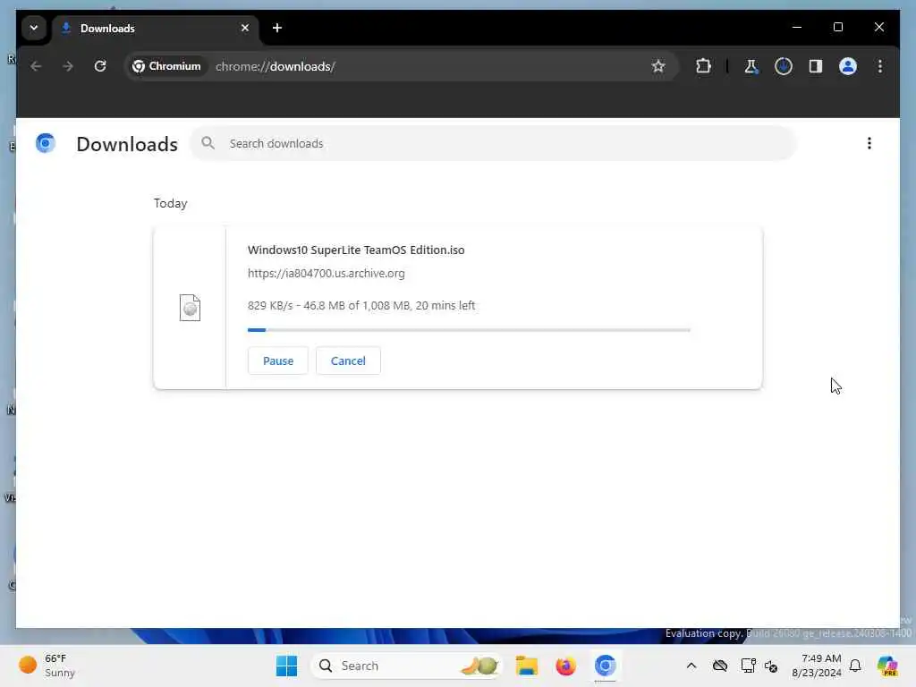Select the Downloads tab
Screen dimensions: 916x687
155,28
